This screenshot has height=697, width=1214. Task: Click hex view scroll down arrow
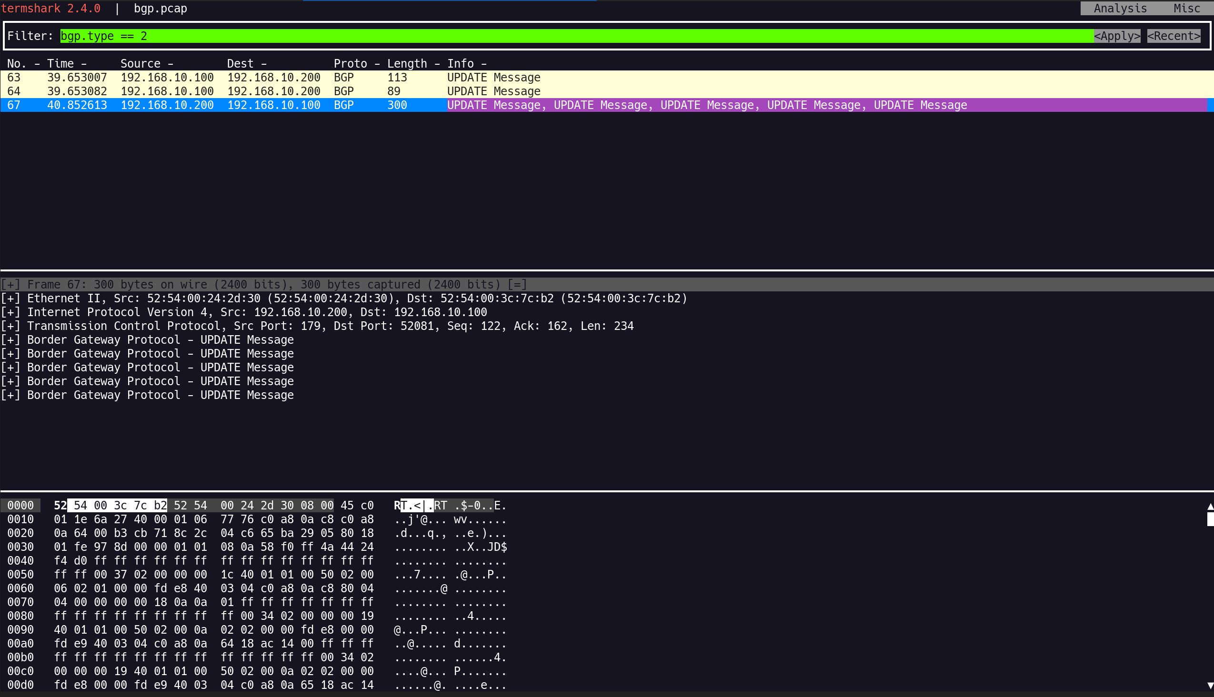(x=1210, y=686)
